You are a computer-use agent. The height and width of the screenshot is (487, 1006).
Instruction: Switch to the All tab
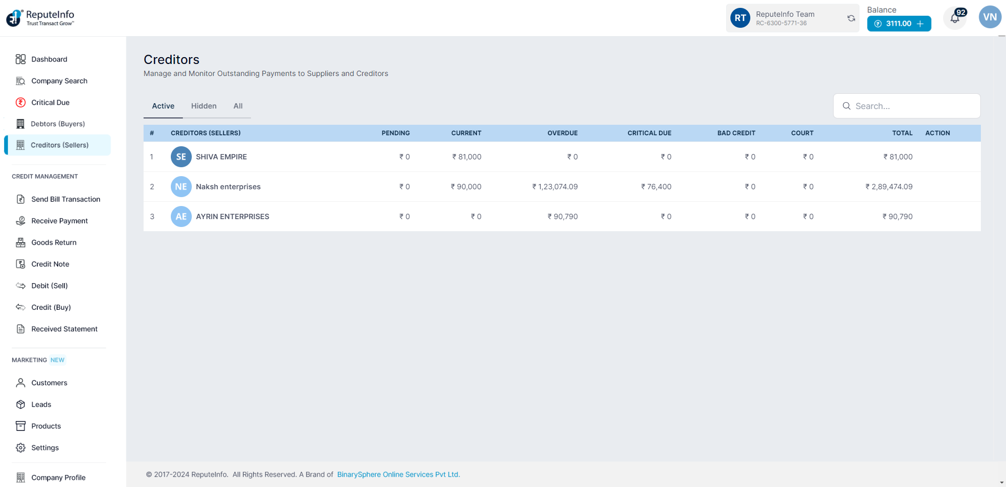point(238,106)
